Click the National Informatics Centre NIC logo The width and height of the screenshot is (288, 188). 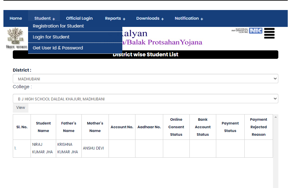coord(247,31)
